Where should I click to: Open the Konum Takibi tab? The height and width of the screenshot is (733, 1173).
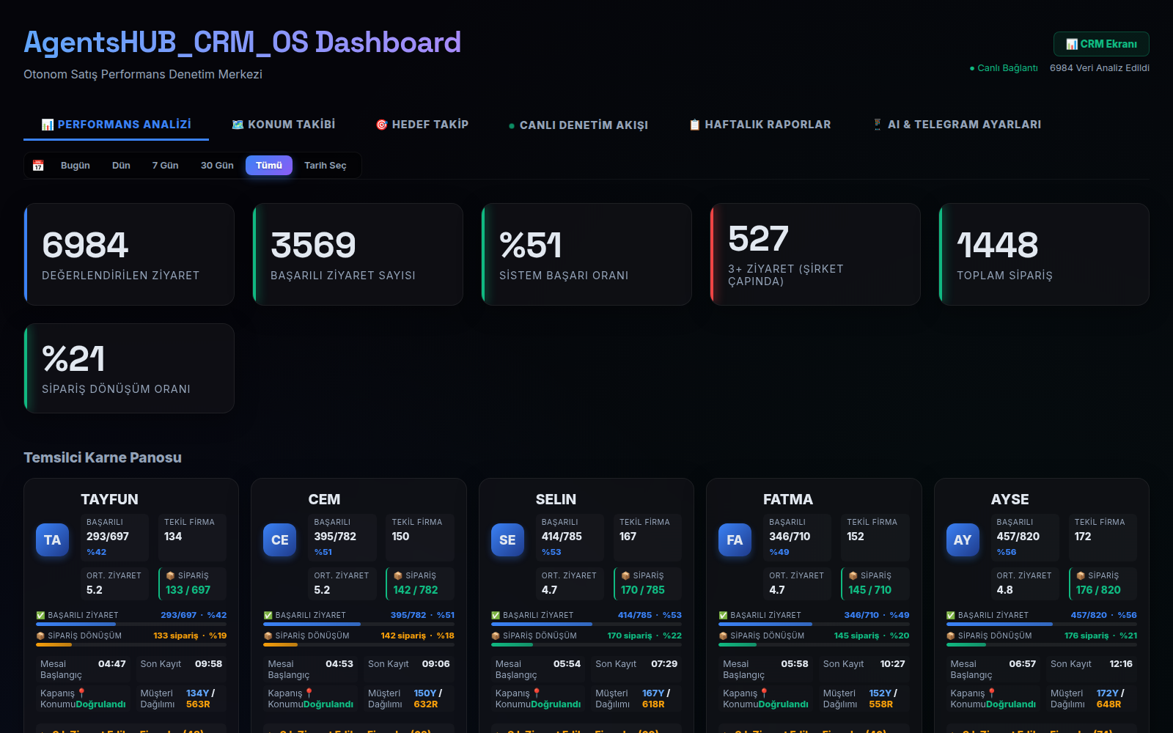click(x=283, y=125)
